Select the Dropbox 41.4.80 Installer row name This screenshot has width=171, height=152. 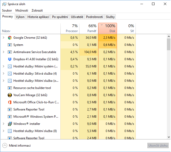tap(36, 59)
